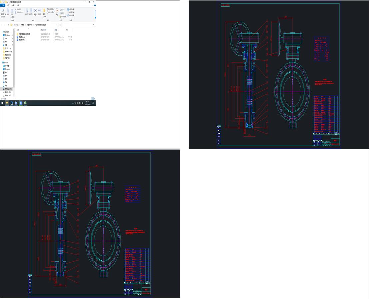Select drive (D:) in the sidebar
Viewport: 370px width, 299px height.
8,92
